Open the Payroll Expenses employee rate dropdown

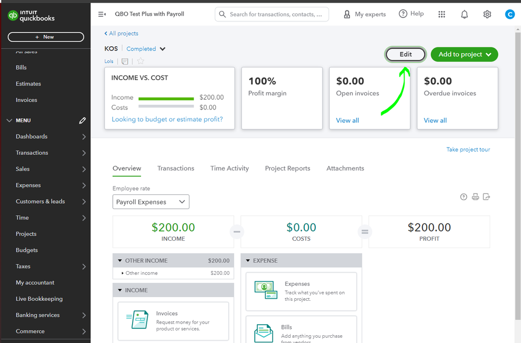(x=151, y=202)
